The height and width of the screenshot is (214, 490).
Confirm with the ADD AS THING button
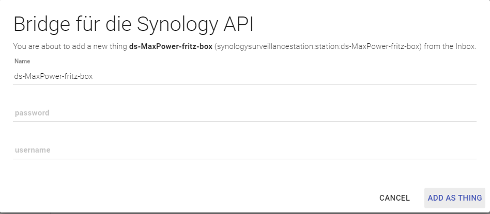coord(454,198)
